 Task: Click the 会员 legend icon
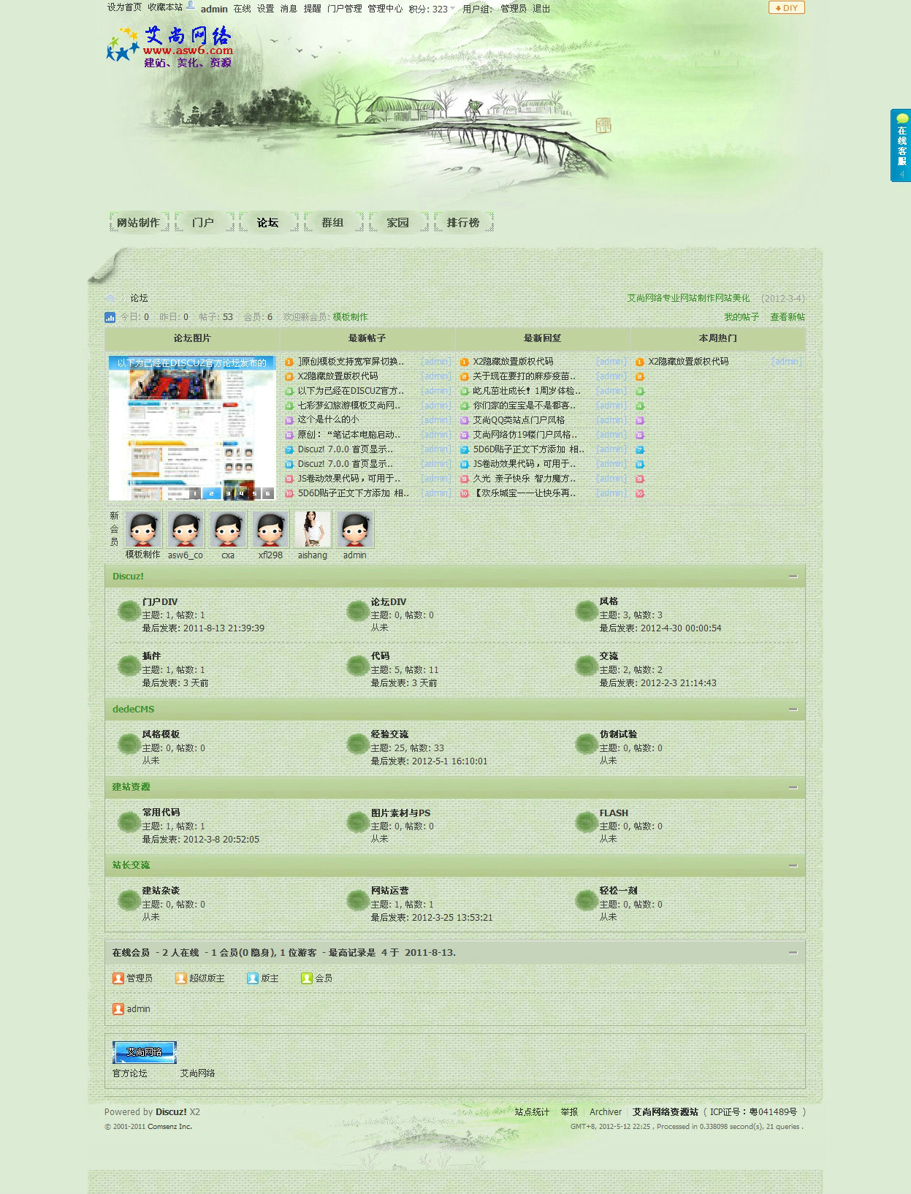click(307, 978)
